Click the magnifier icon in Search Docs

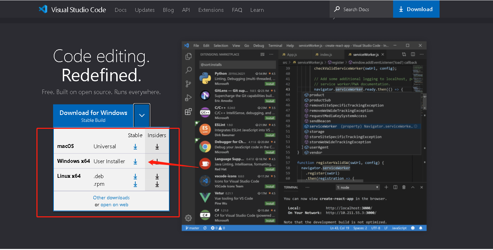337,9
